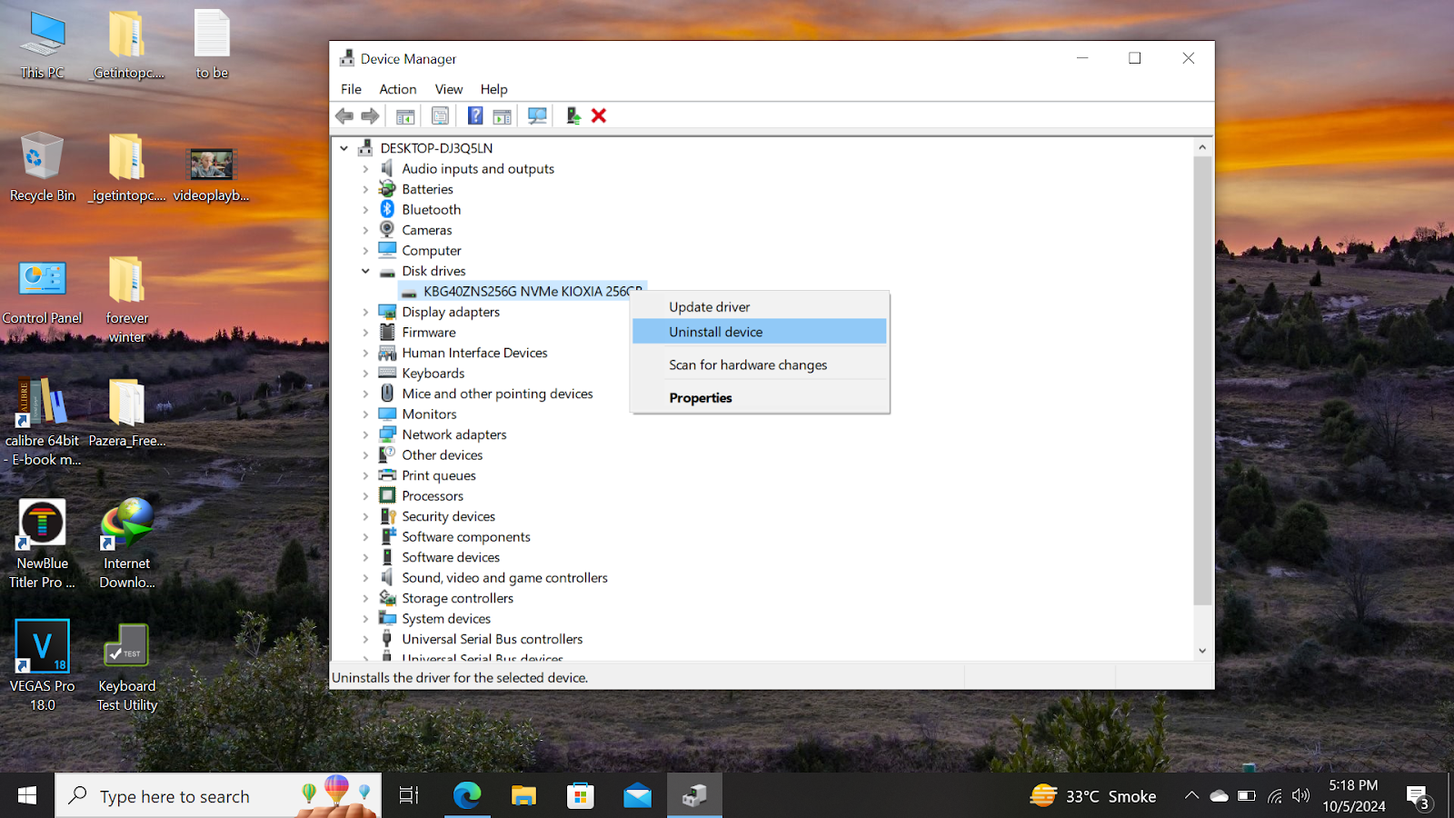Click the show/hide action pane icon
Image resolution: width=1454 pixels, height=818 pixels.
tap(502, 115)
